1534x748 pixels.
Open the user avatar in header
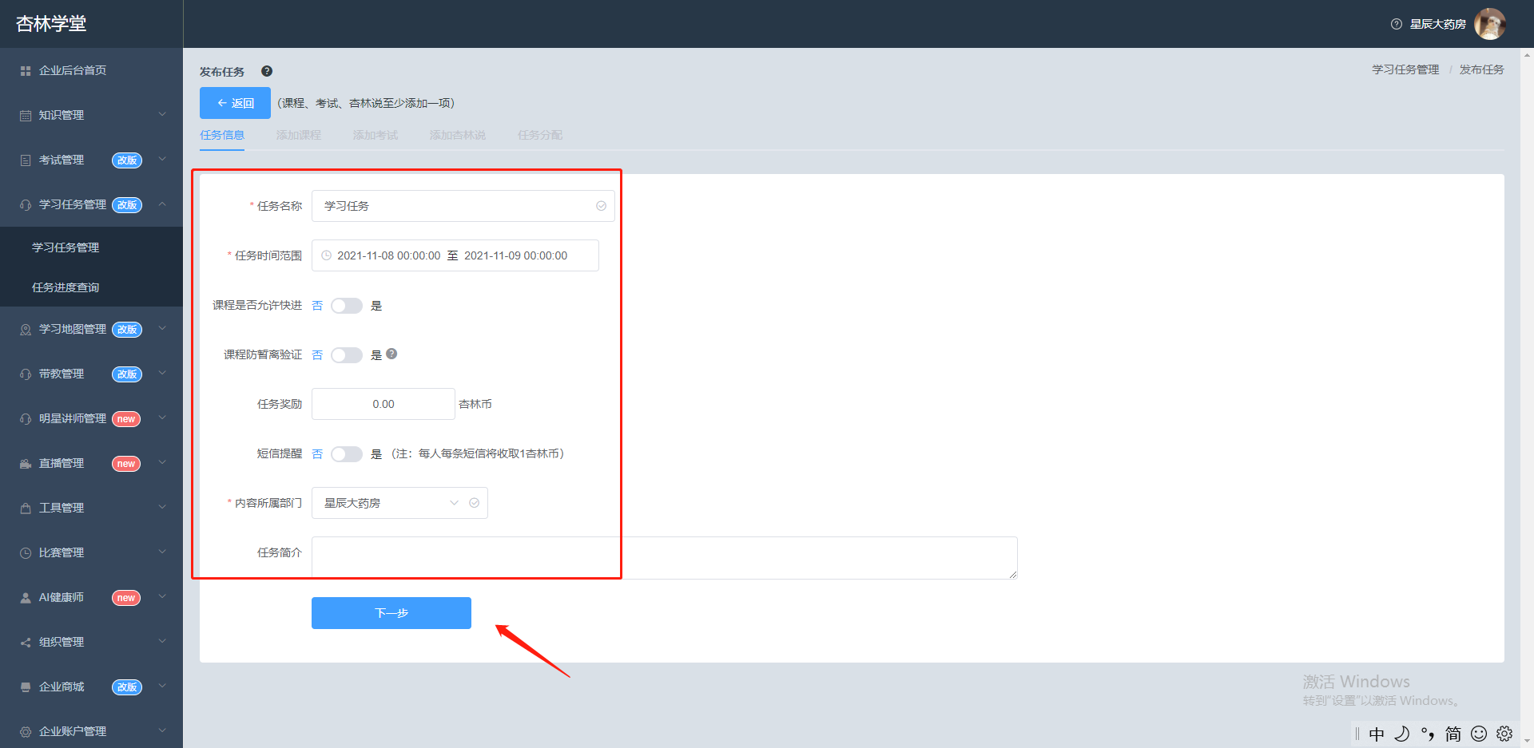point(1489,24)
